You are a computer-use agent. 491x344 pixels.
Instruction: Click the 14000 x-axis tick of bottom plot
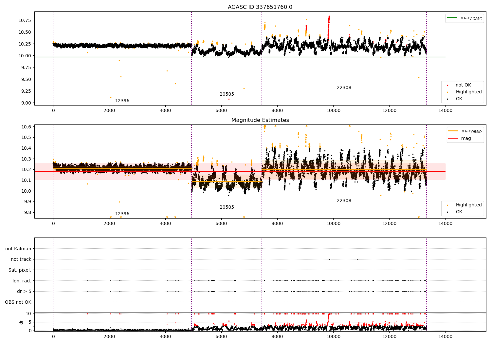446,336
